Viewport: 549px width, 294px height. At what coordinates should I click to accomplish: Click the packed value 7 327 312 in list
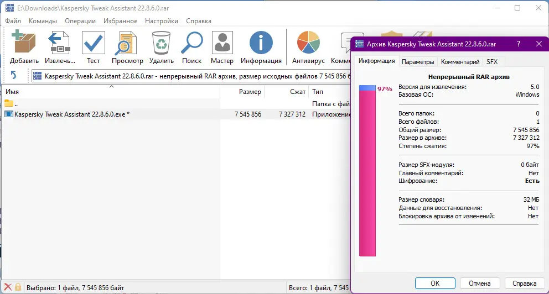coord(292,114)
